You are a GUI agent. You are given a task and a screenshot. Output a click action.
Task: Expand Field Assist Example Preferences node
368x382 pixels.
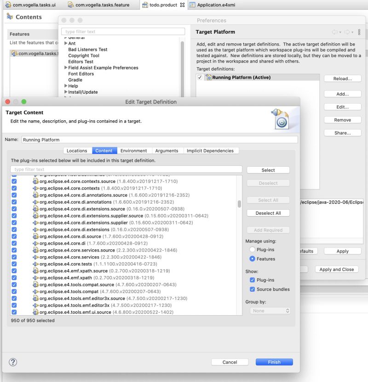(x=65, y=67)
